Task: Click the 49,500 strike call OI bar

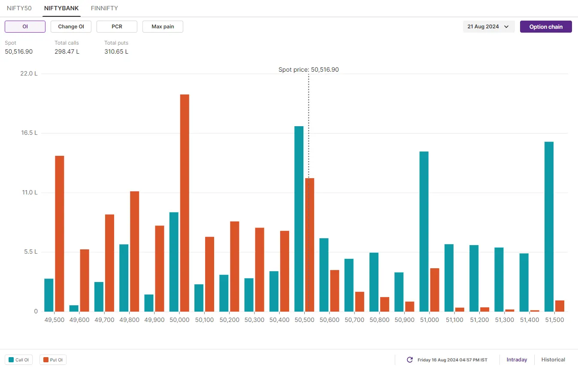Action: [x=49, y=295]
